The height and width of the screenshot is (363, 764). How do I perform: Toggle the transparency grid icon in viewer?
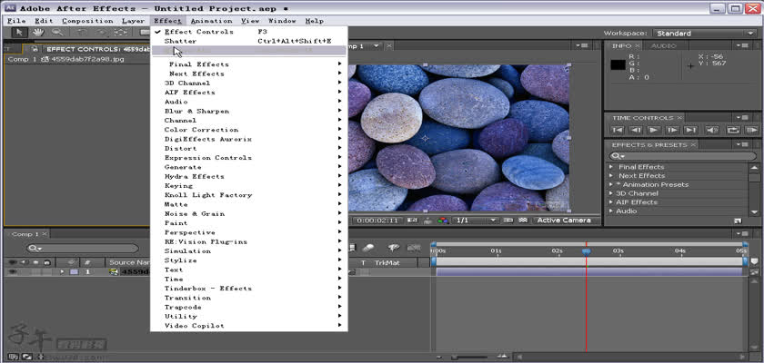(x=523, y=221)
